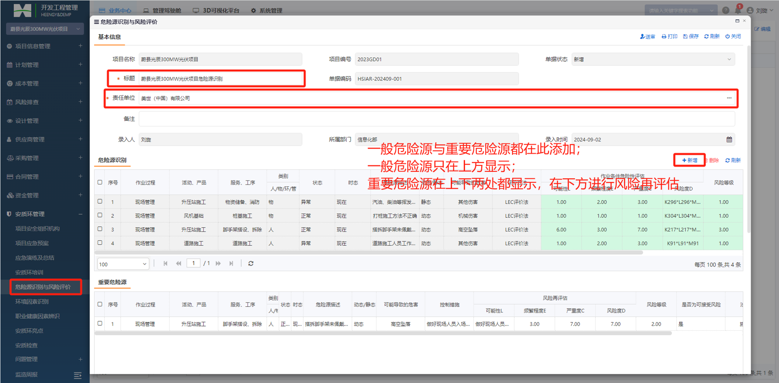Expand 计划管理 sidebar menu
The image size is (779, 383).
[45, 65]
